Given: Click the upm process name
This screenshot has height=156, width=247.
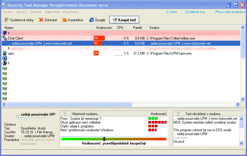Looking at the screenshot, I should coord(11,53).
